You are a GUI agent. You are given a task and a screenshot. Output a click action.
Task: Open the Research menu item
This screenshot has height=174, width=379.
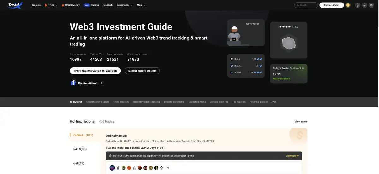click(x=107, y=5)
